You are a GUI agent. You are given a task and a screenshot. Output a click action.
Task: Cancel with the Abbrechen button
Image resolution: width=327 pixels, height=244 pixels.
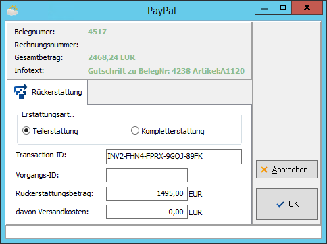point(286,170)
